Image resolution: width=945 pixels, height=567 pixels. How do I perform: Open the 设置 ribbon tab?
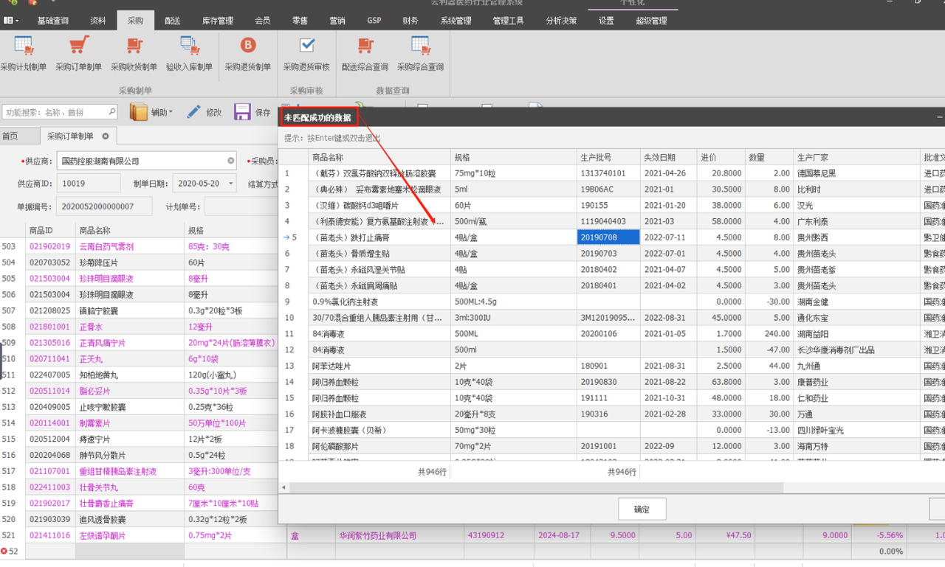point(606,21)
